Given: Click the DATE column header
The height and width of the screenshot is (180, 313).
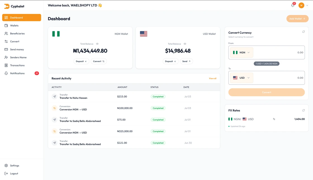Looking at the screenshot, I should [186, 87].
